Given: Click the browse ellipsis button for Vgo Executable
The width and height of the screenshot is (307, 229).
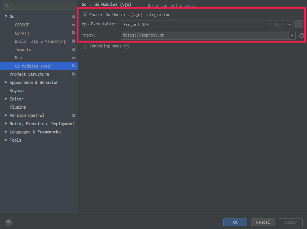Looking at the screenshot, I should pos(299,25).
